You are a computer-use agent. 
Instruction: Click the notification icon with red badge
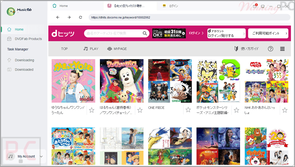click(255, 6)
